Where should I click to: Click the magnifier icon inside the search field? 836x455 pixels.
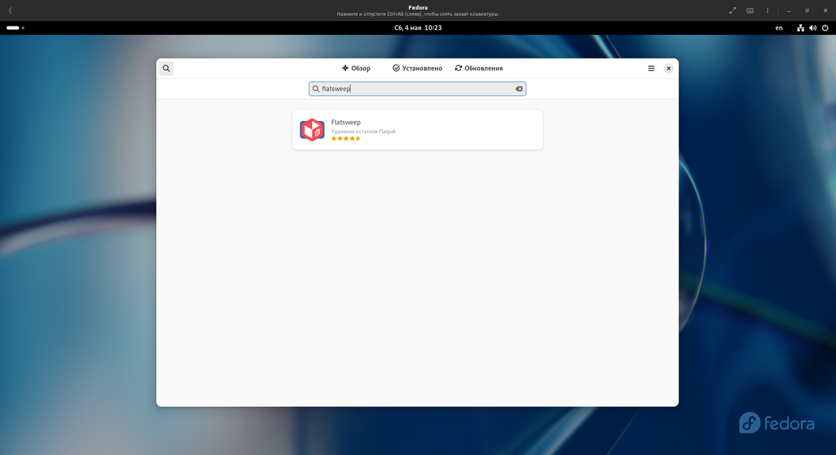(316, 89)
